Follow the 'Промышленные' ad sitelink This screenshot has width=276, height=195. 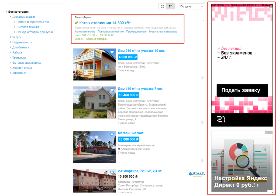pyautogui.click(x=136, y=32)
